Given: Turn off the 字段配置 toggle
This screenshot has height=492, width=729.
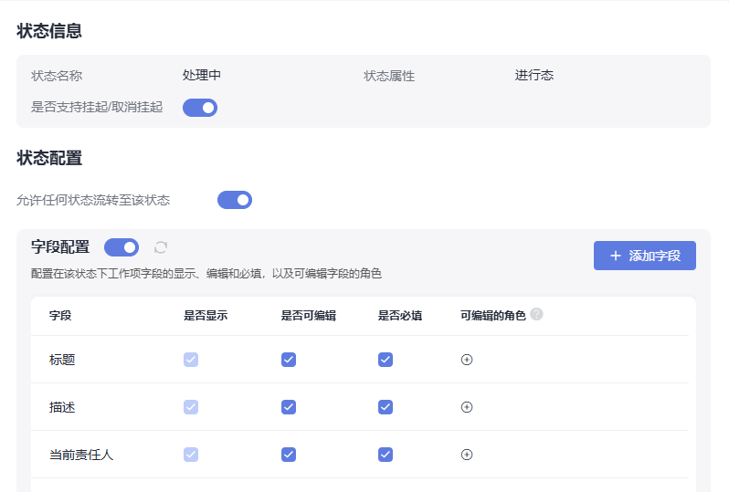Looking at the screenshot, I should click(x=121, y=247).
